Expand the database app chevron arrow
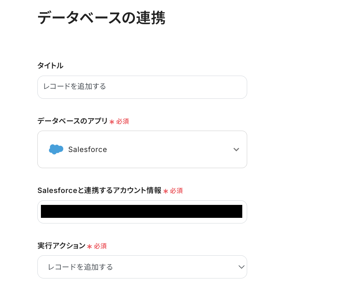The image size is (351, 290). point(236,150)
